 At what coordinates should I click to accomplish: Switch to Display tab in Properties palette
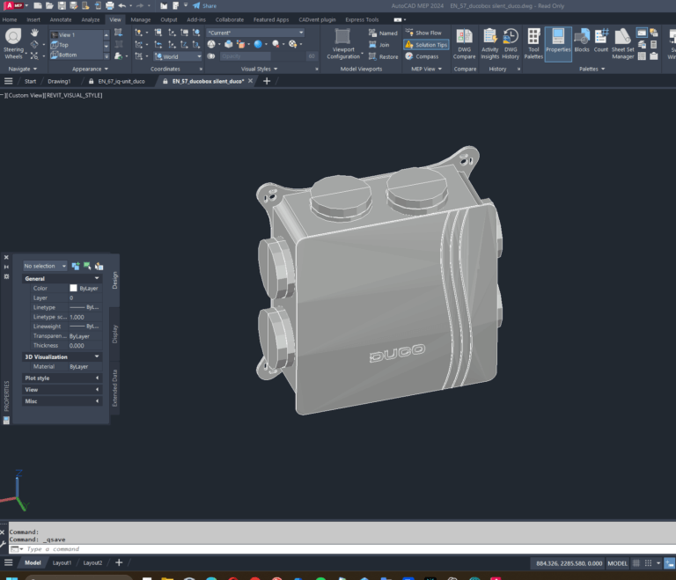click(x=114, y=334)
